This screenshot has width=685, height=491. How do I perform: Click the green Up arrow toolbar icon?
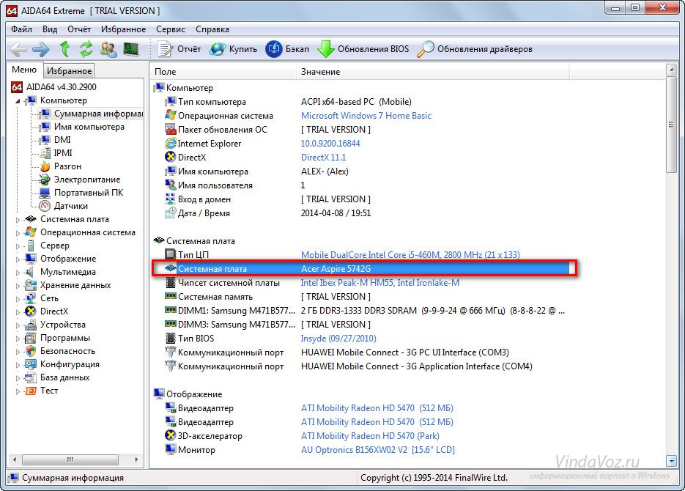click(x=64, y=49)
